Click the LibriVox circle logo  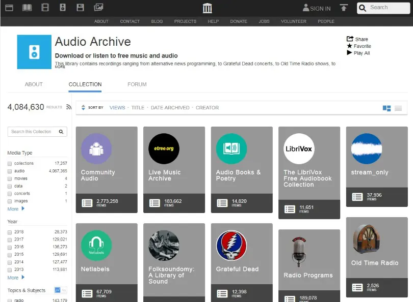(x=299, y=148)
